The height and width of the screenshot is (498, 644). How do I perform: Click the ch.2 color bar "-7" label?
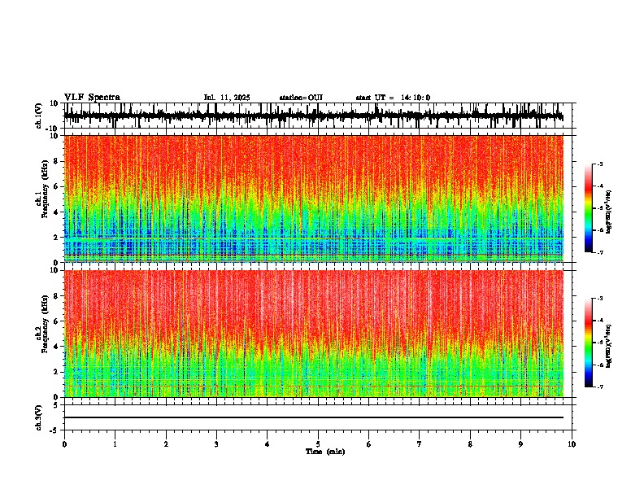click(x=599, y=387)
